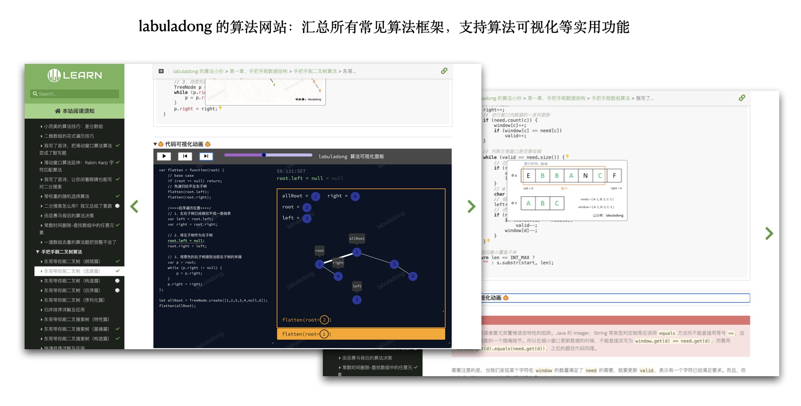
Task: Open 手把手刷数组算法 breadcrumb in right window
Action: click(611, 98)
